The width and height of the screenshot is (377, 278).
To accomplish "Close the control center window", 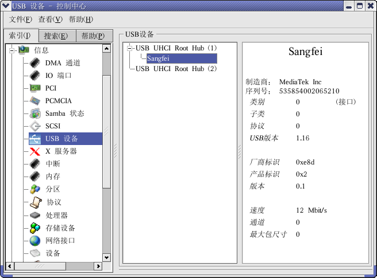I will pyautogui.click(x=371, y=6).
